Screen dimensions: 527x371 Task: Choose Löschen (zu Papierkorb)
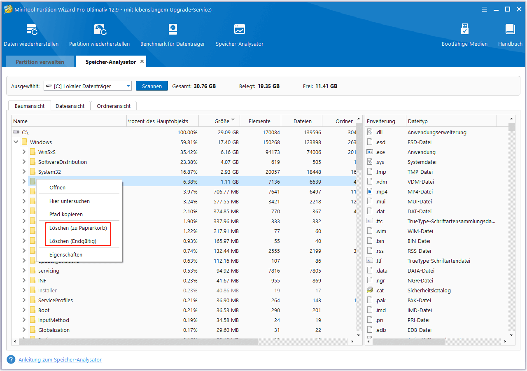click(x=79, y=228)
